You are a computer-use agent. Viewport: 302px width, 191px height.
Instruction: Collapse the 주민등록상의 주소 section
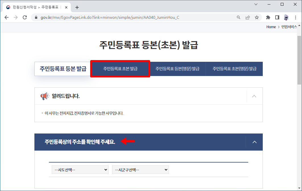coord(255,142)
